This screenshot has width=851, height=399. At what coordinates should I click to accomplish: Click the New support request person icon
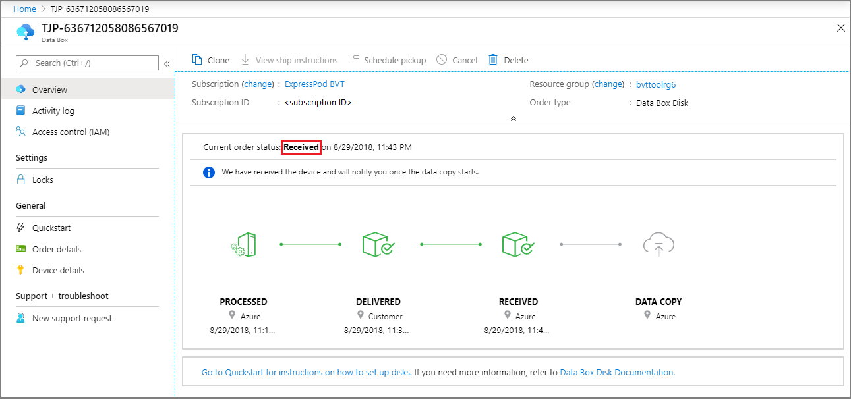[x=21, y=318]
